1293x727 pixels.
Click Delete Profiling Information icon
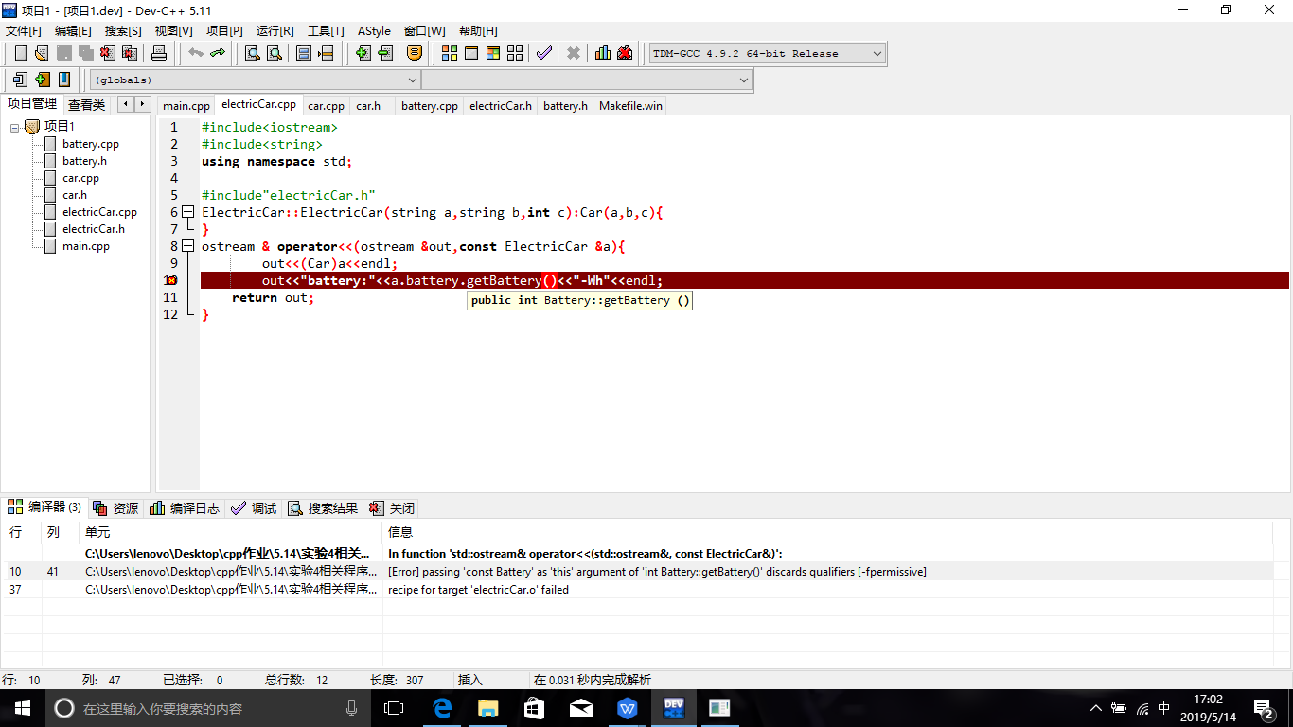click(x=625, y=53)
